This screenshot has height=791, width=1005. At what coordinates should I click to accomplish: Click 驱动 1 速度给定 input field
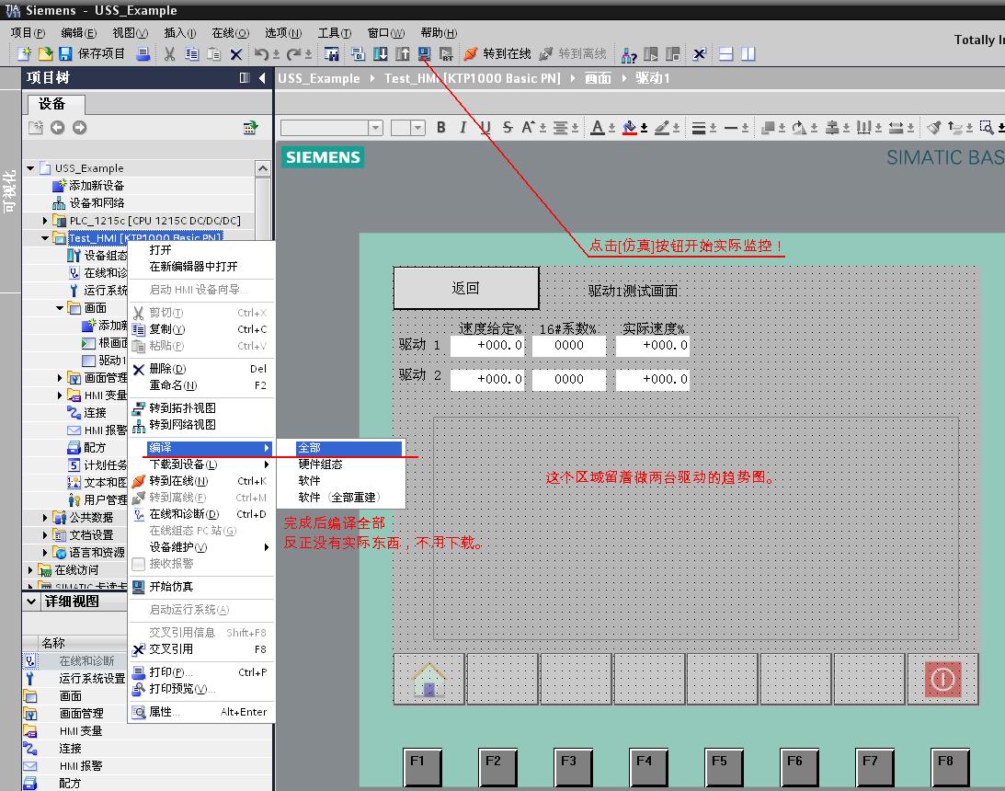[x=487, y=346]
